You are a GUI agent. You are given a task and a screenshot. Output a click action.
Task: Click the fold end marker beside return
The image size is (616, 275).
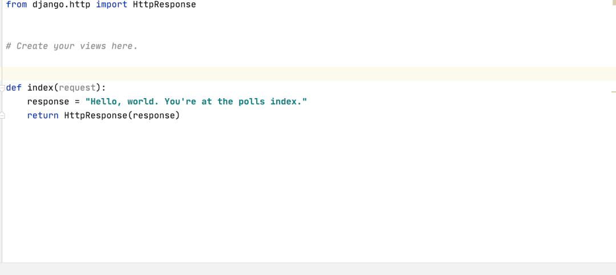(x=2, y=115)
